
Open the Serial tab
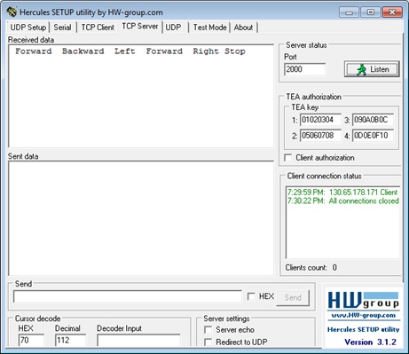coord(63,28)
